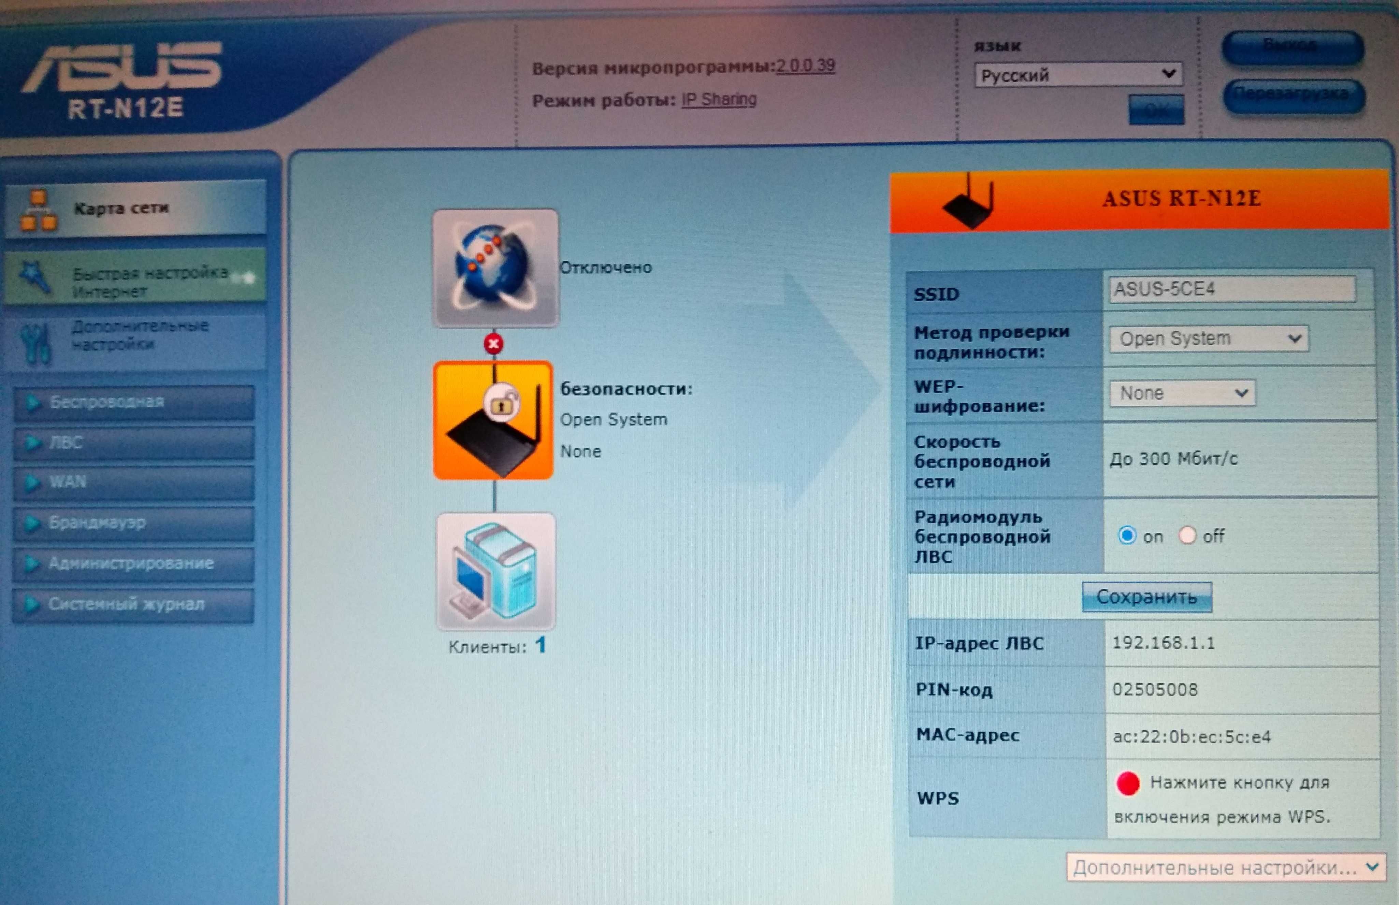Click the Сохранить button
This screenshot has width=1399, height=905.
point(1147,597)
